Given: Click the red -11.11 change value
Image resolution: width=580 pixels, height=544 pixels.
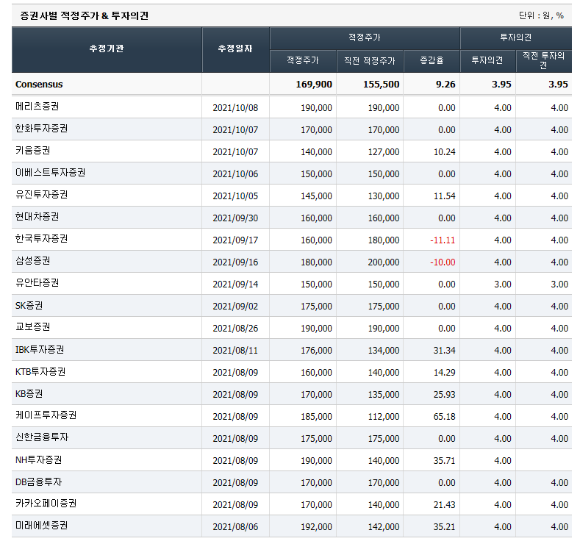Looking at the screenshot, I should (x=443, y=240).
